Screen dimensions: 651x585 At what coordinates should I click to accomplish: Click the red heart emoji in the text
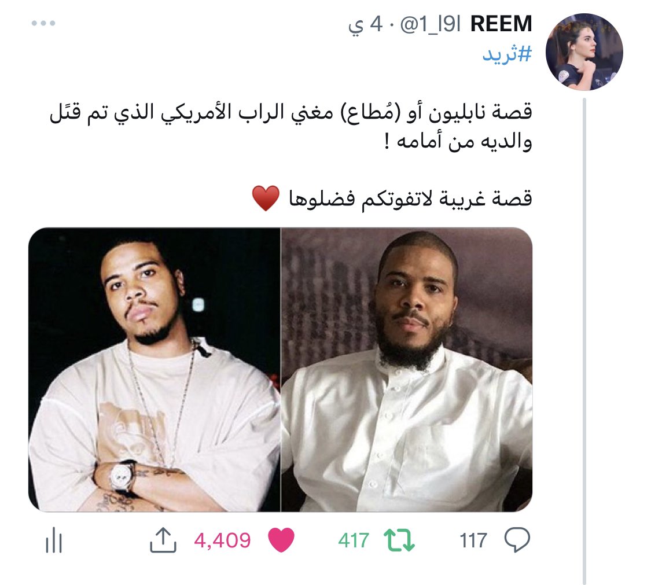pyautogui.click(x=266, y=198)
